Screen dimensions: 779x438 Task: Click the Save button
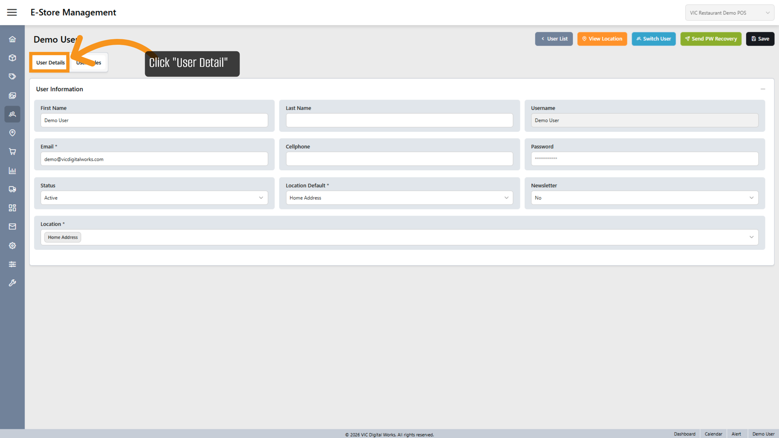[760, 39]
